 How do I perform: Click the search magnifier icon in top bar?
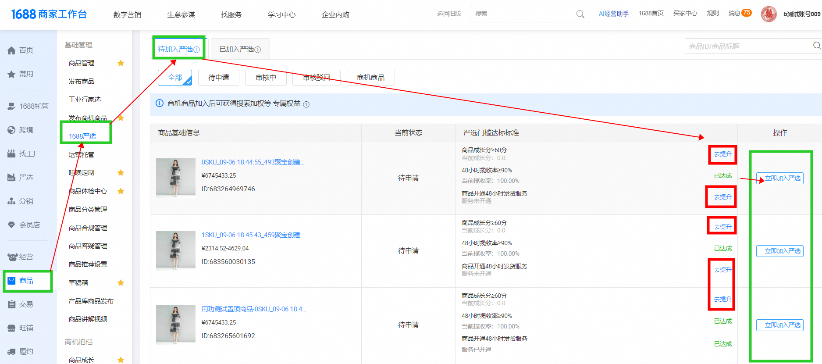pyautogui.click(x=580, y=14)
